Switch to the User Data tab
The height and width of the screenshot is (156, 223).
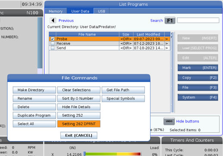(80, 11)
